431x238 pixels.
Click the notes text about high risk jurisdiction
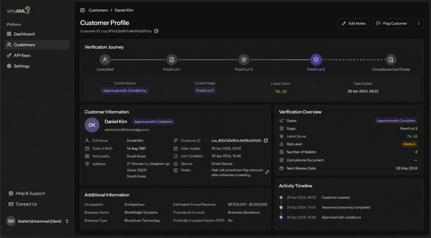237,172
